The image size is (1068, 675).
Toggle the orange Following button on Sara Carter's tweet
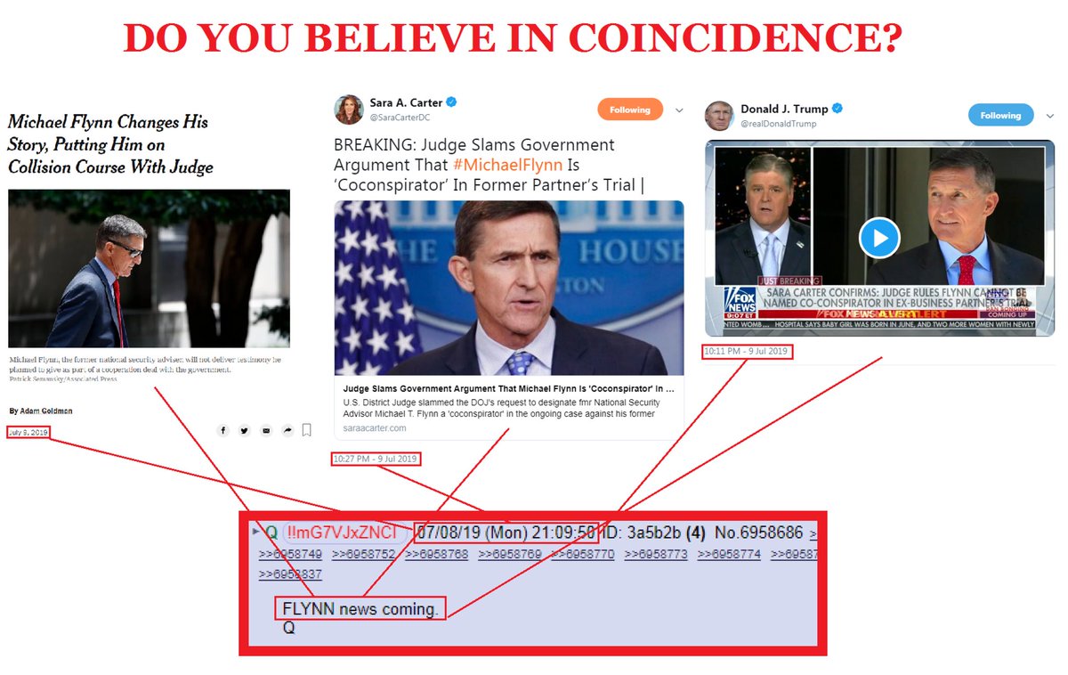coord(630,110)
